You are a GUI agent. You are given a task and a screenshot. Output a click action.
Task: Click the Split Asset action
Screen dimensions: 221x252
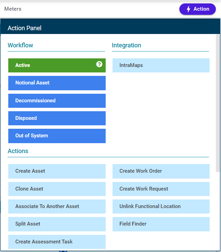click(57, 224)
